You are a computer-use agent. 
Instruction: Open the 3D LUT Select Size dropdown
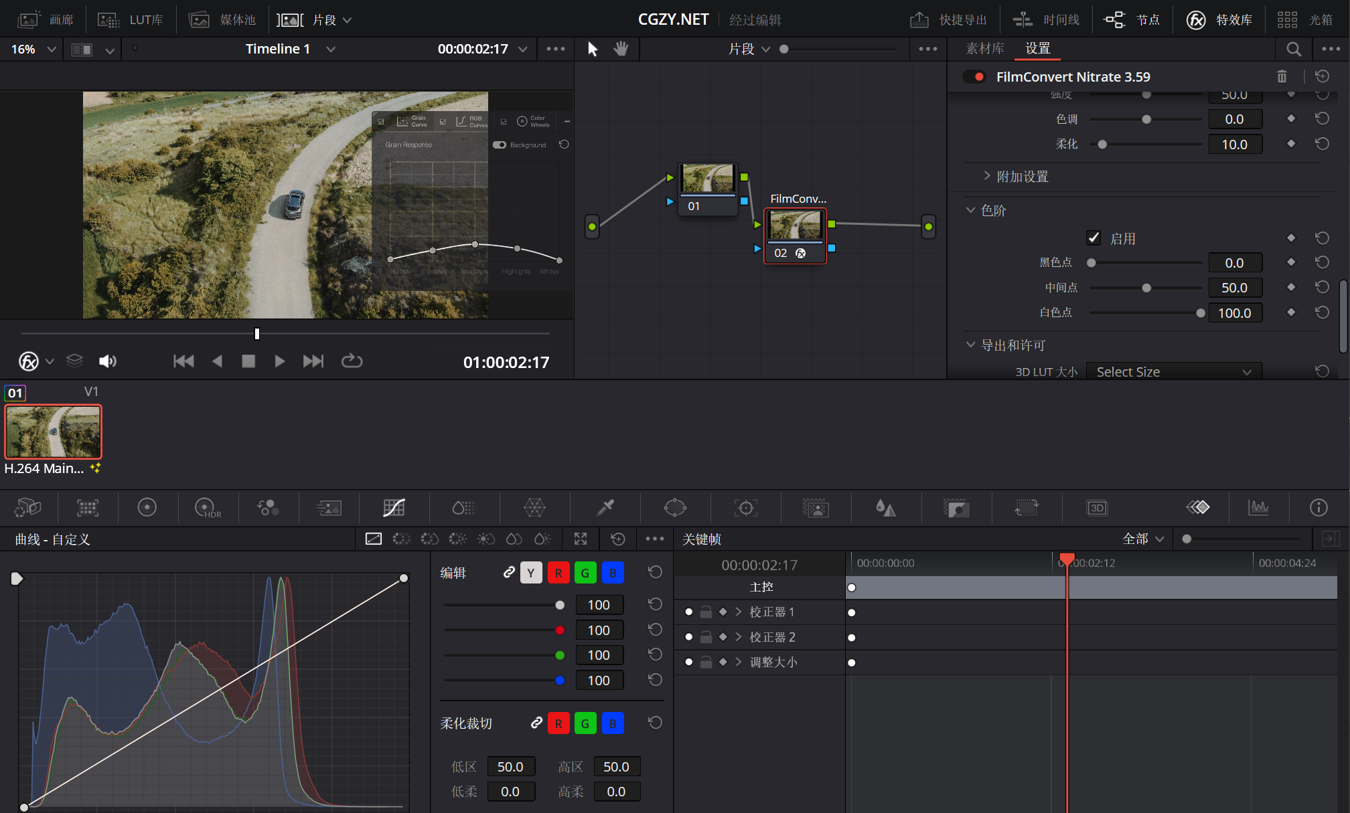1173,371
